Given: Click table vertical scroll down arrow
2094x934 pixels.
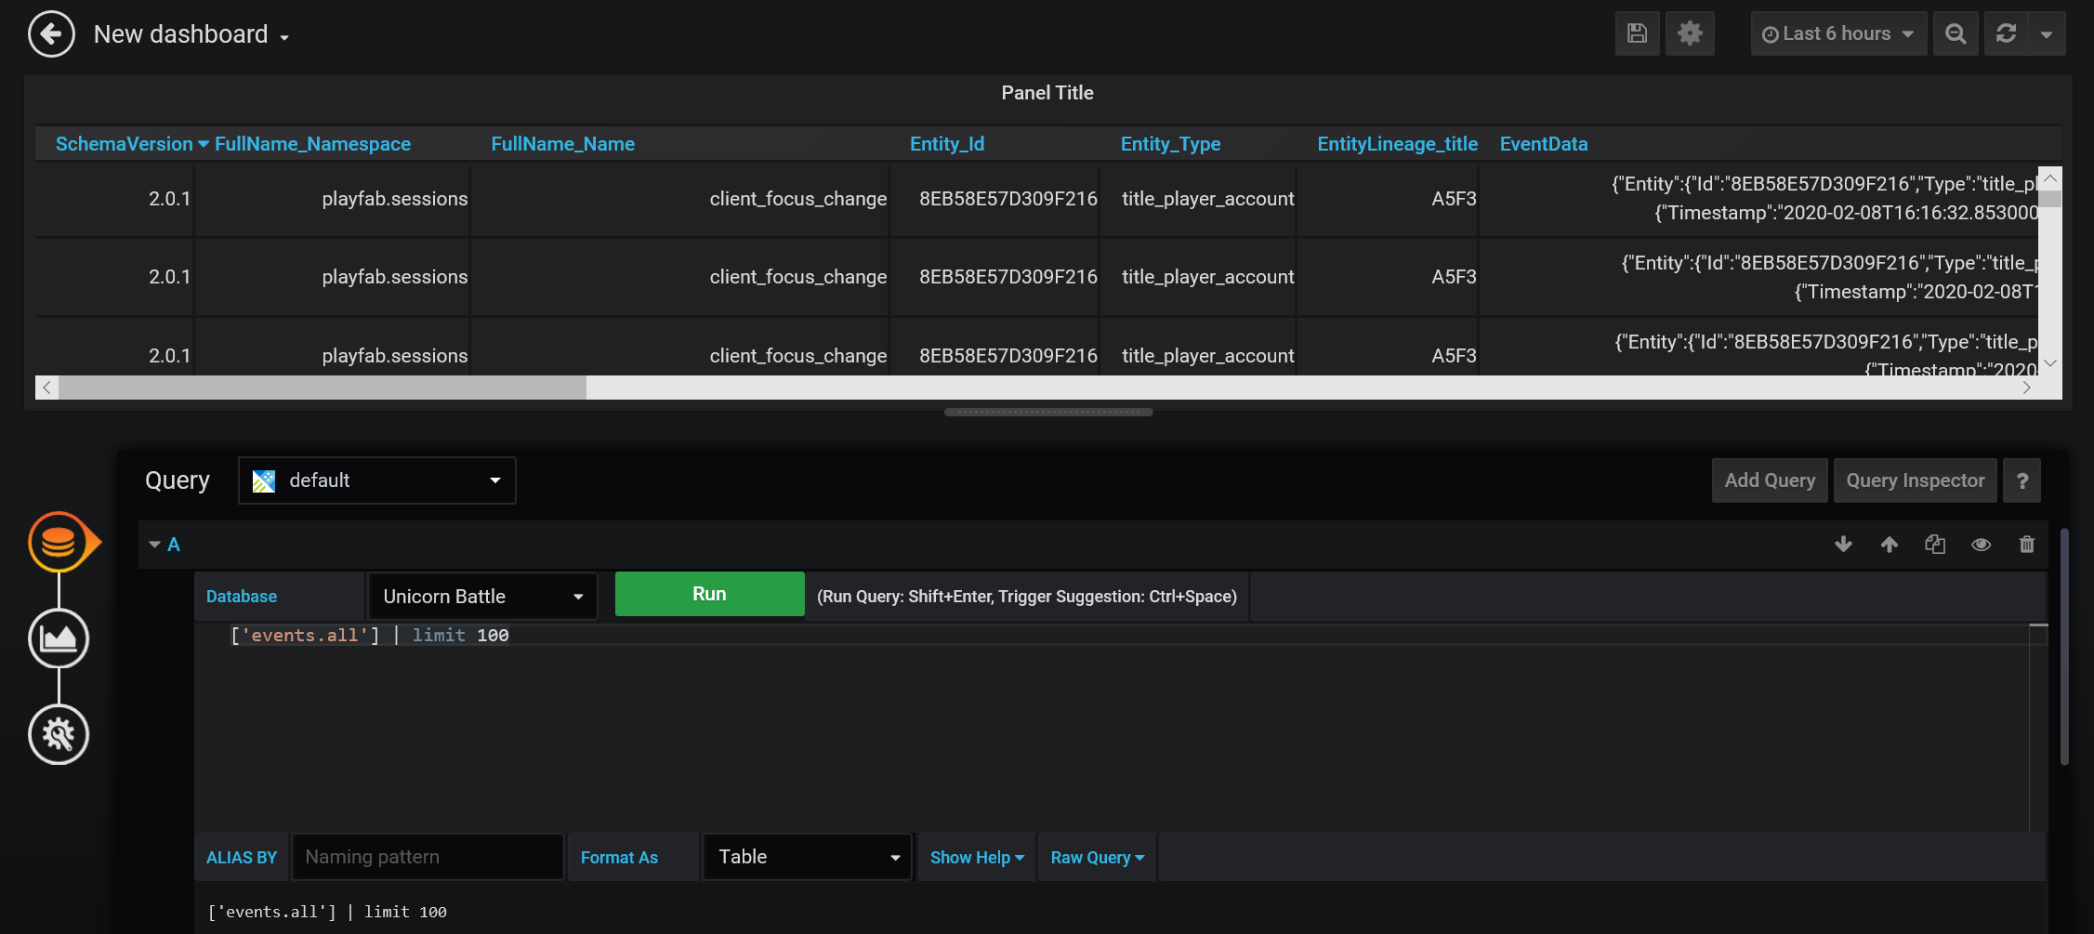Looking at the screenshot, I should pos(2050,362).
